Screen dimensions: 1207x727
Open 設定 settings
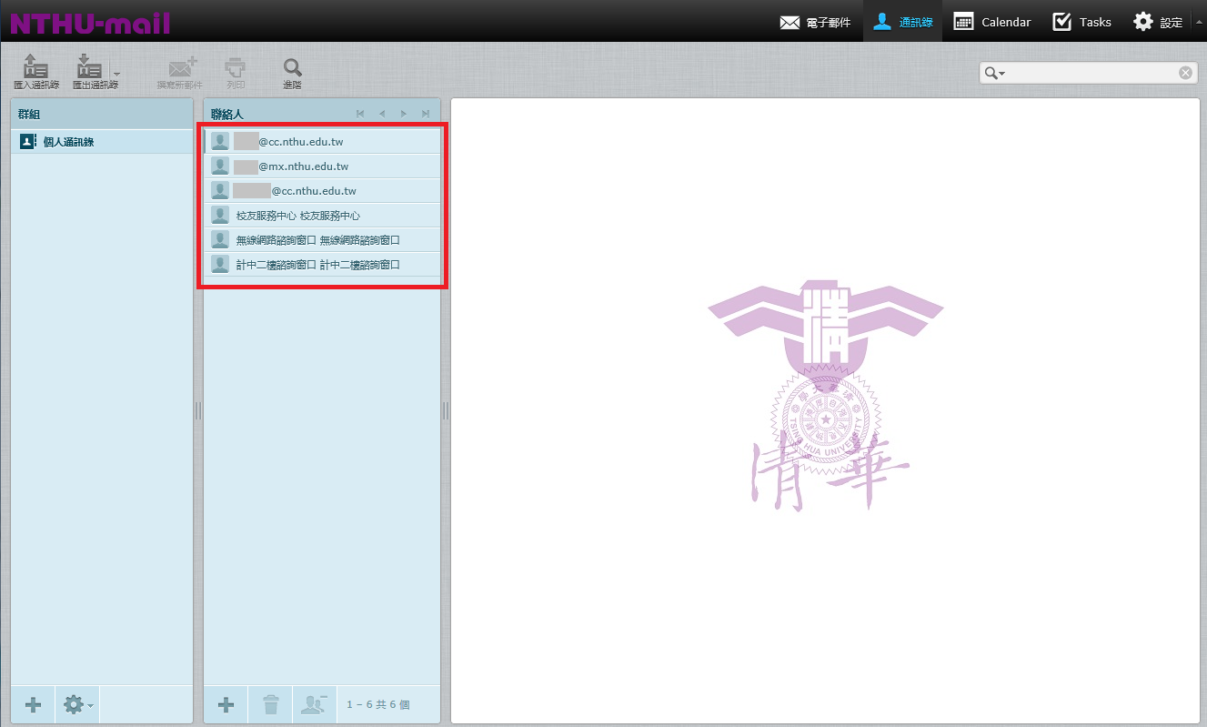[x=1157, y=22]
